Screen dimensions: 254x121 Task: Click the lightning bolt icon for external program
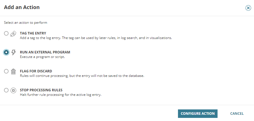pyautogui.click(x=13, y=53)
